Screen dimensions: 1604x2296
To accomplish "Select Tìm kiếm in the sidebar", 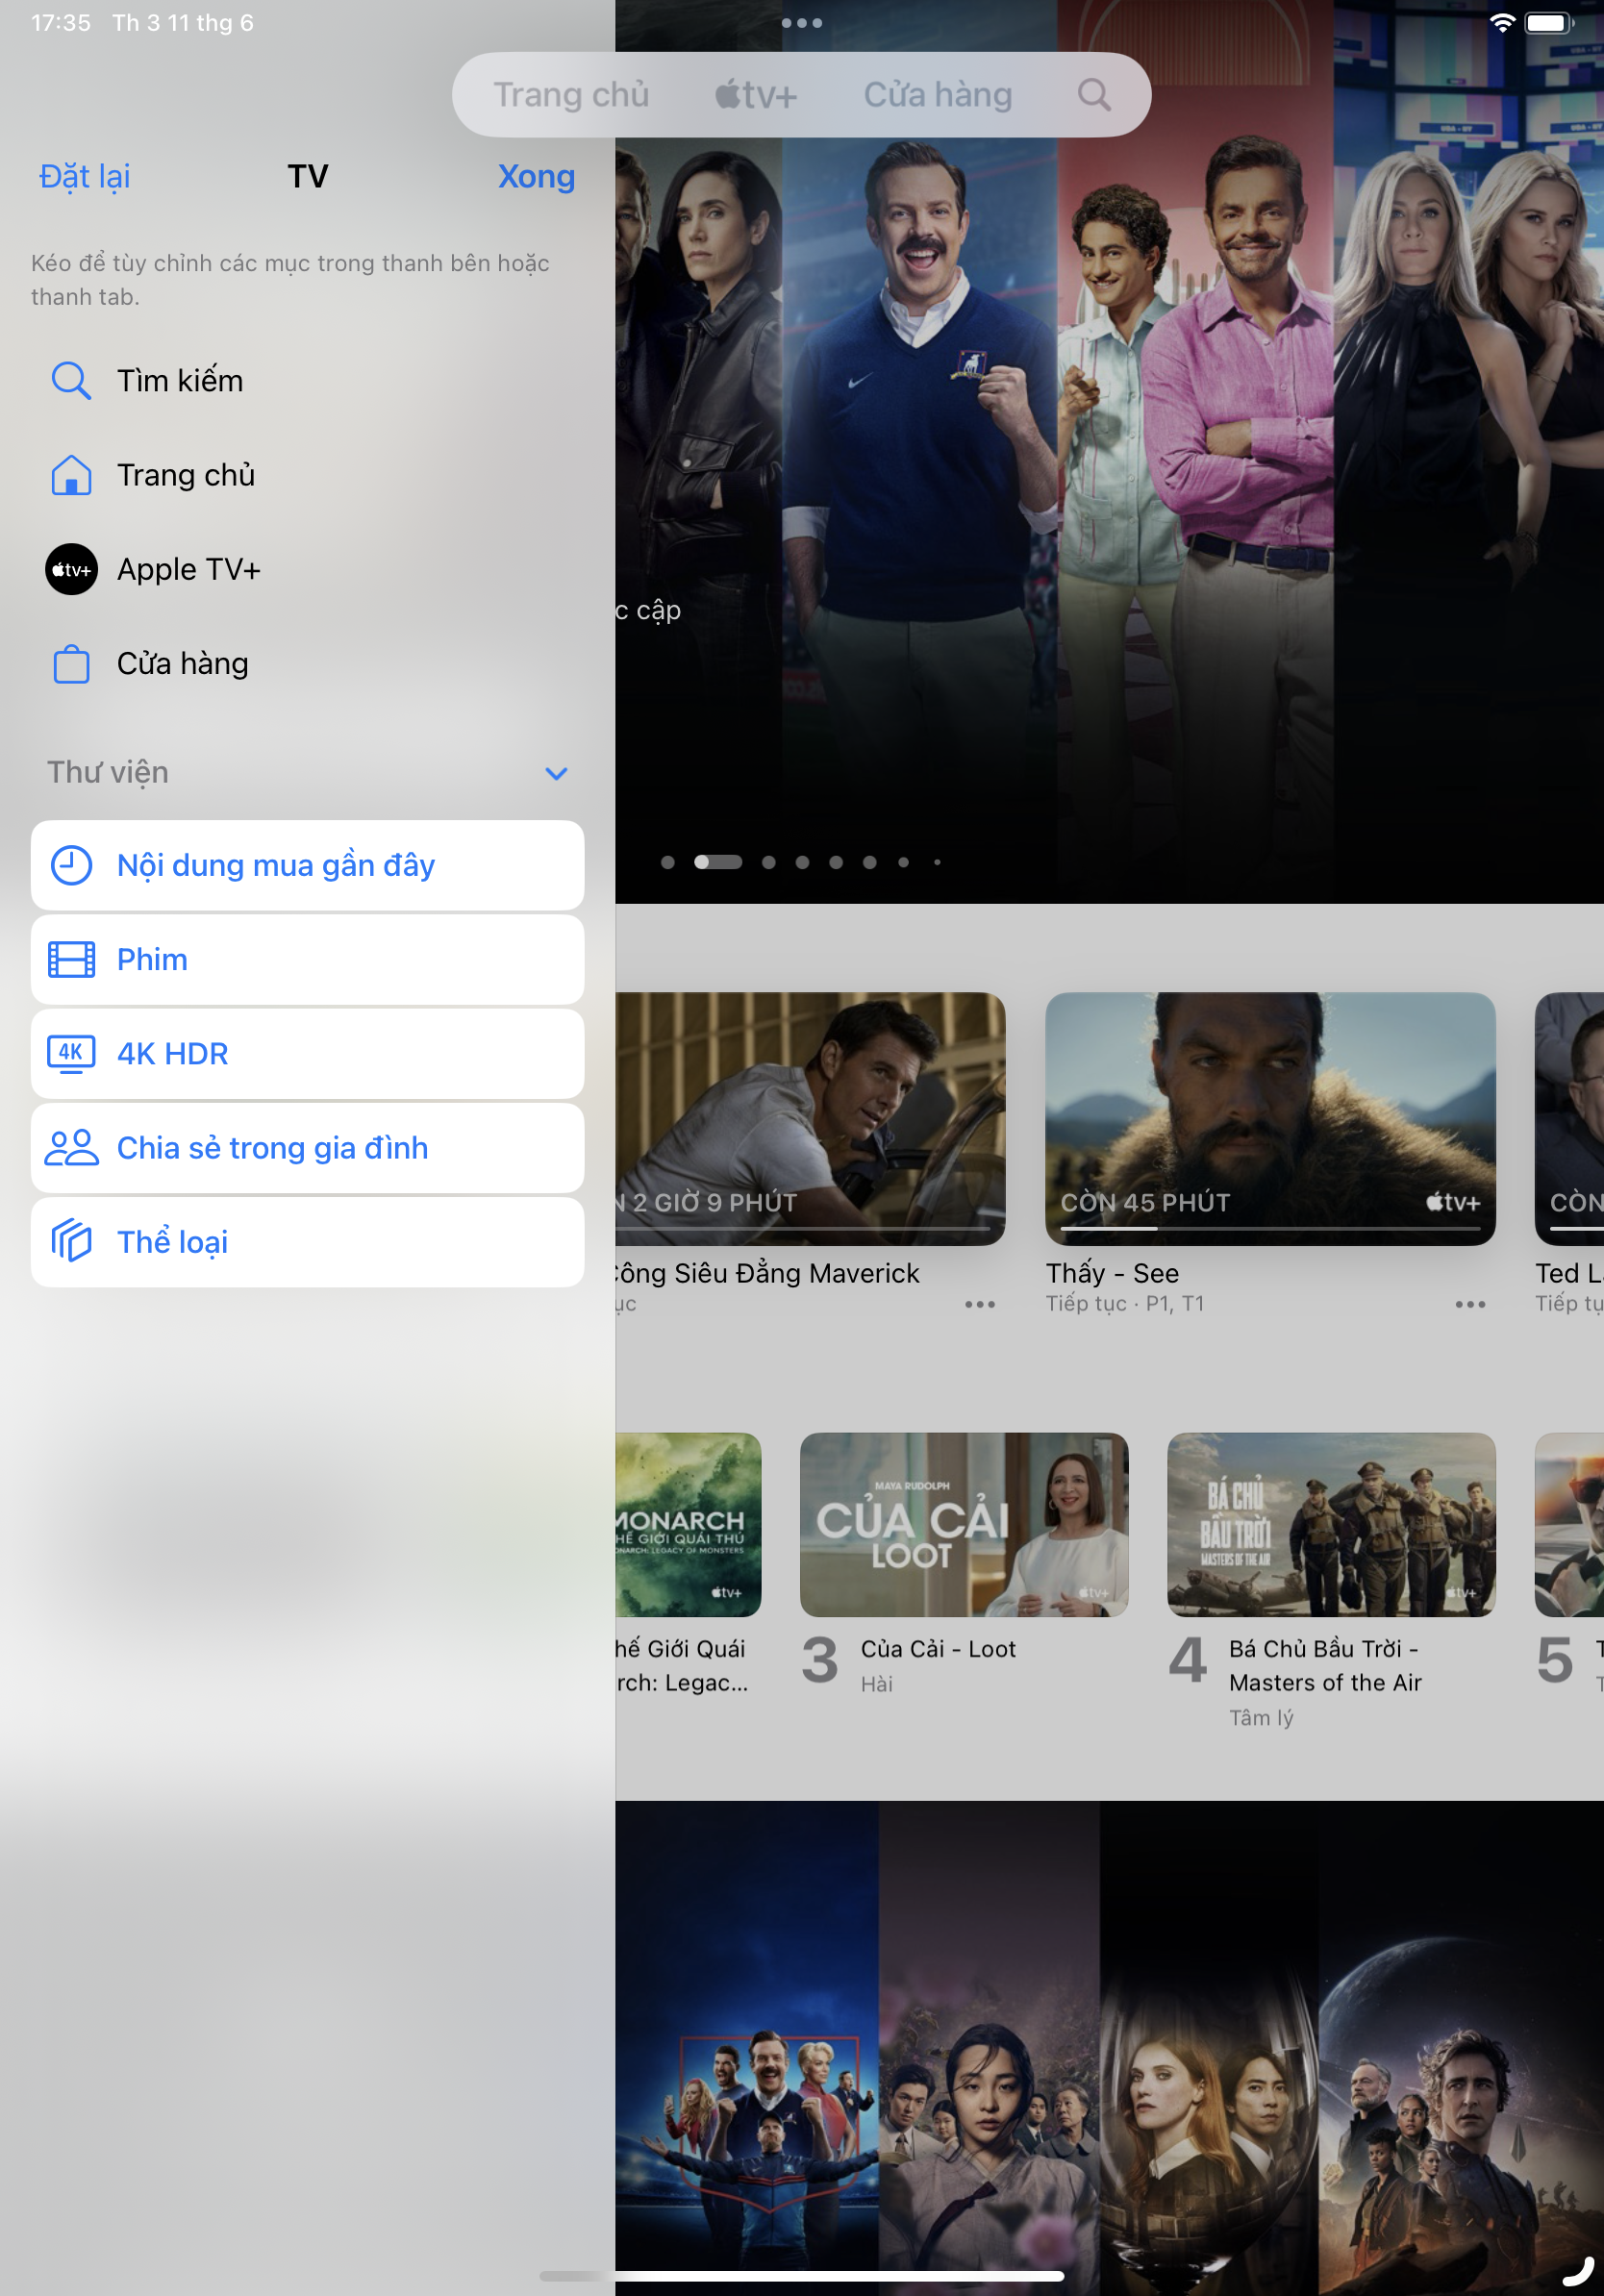I will 307,381.
